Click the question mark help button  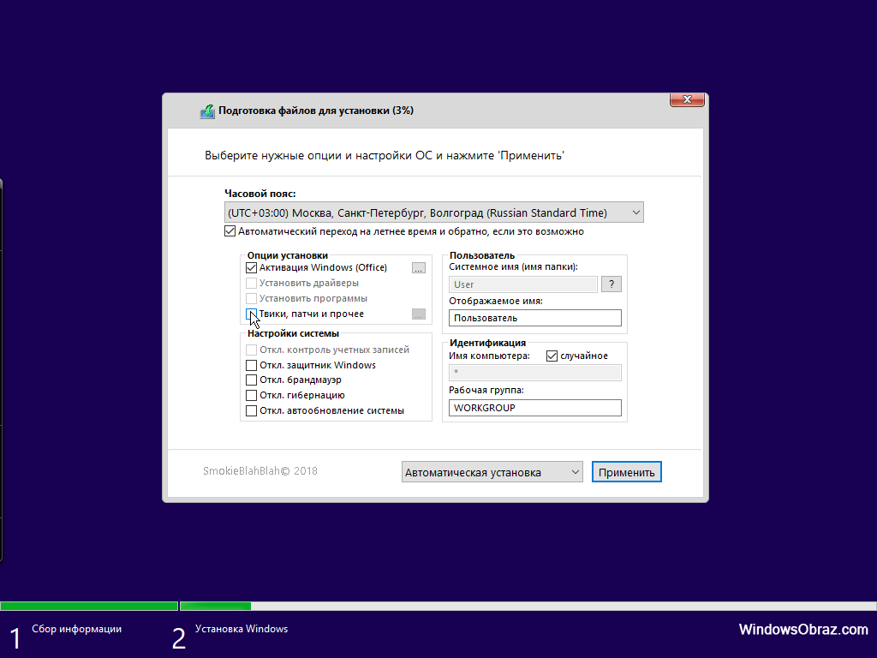click(x=612, y=284)
